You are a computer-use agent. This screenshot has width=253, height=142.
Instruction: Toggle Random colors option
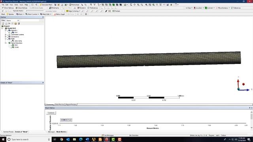pyautogui.click(x=81, y=8)
